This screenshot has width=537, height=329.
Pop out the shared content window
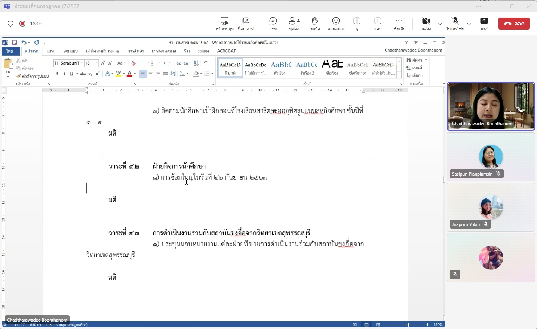pos(246,24)
